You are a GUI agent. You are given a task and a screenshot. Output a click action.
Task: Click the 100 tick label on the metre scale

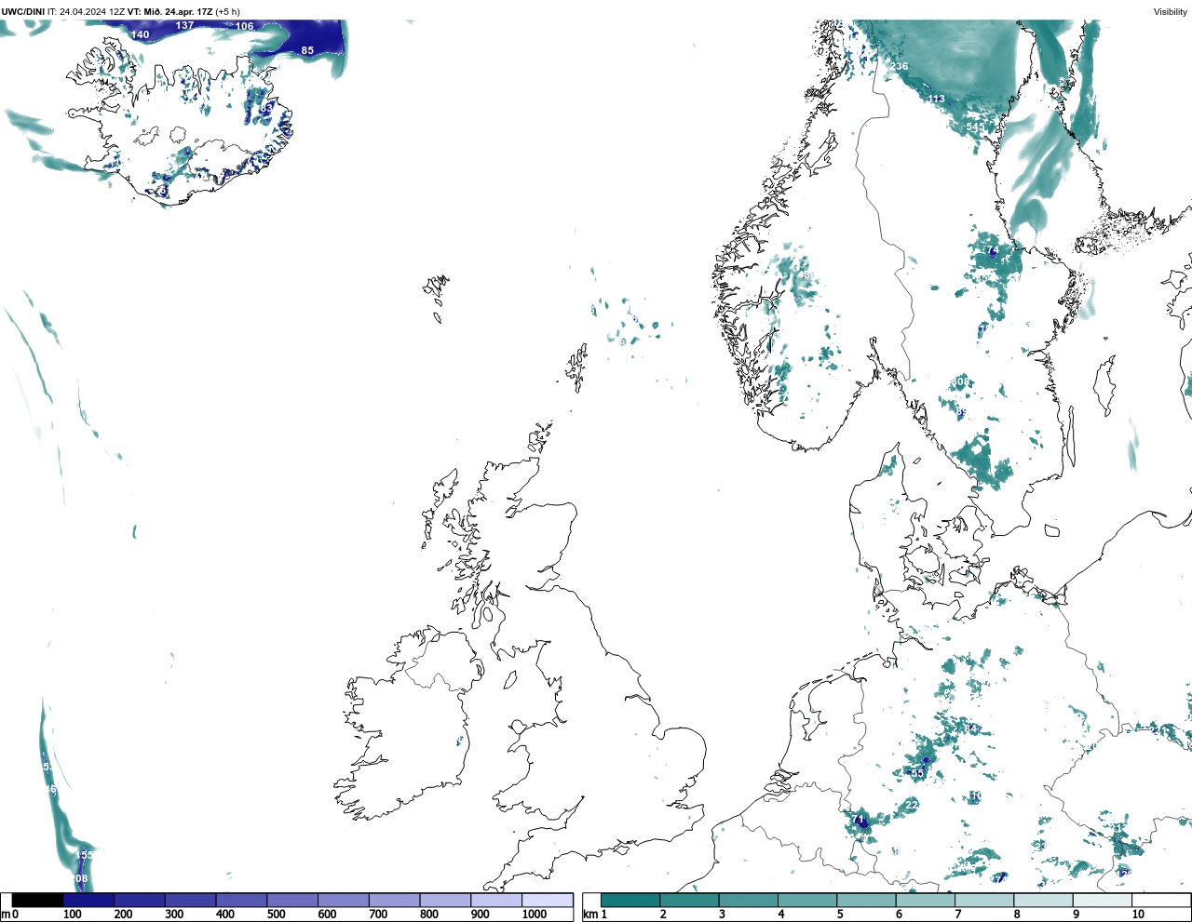[x=73, y=915]
